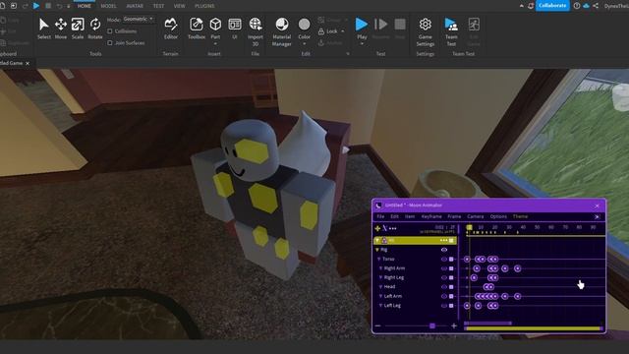Open the Terrain Editor
This screenshot has width=629, height=354.
(x=170, y=29)
